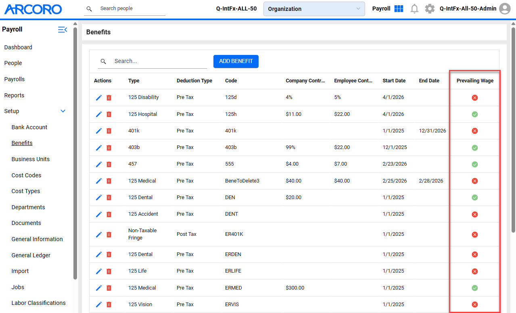Open settings via the gear icon
This screenshot has width=516, height=313.
pos(430,8)
